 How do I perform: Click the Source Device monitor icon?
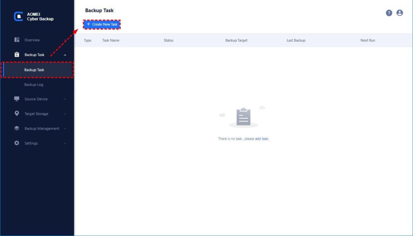tap(17, 99)
